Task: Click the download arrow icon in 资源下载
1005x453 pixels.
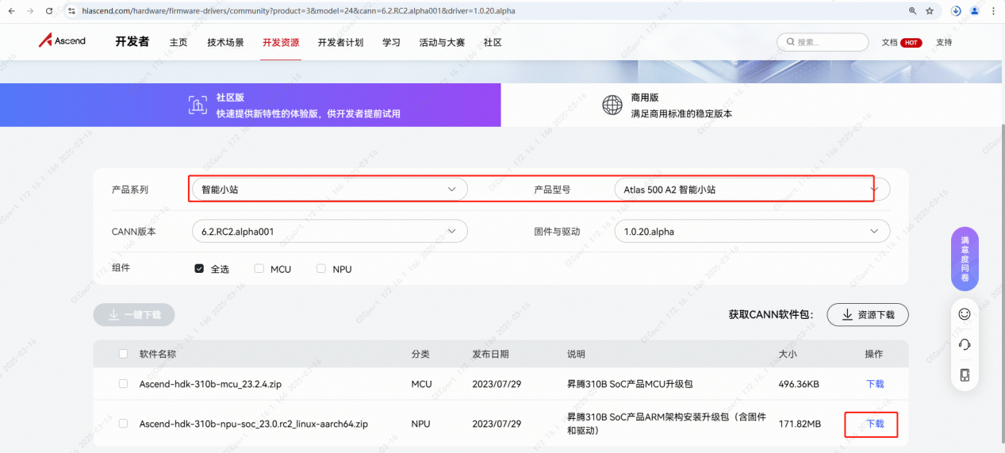Action: pos(847,315)
